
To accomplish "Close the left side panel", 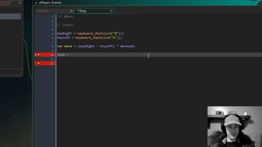I will tap(20, 3).
